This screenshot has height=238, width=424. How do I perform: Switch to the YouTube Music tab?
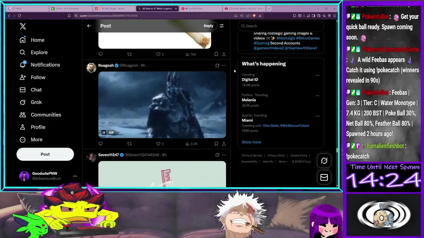point(200,9)
